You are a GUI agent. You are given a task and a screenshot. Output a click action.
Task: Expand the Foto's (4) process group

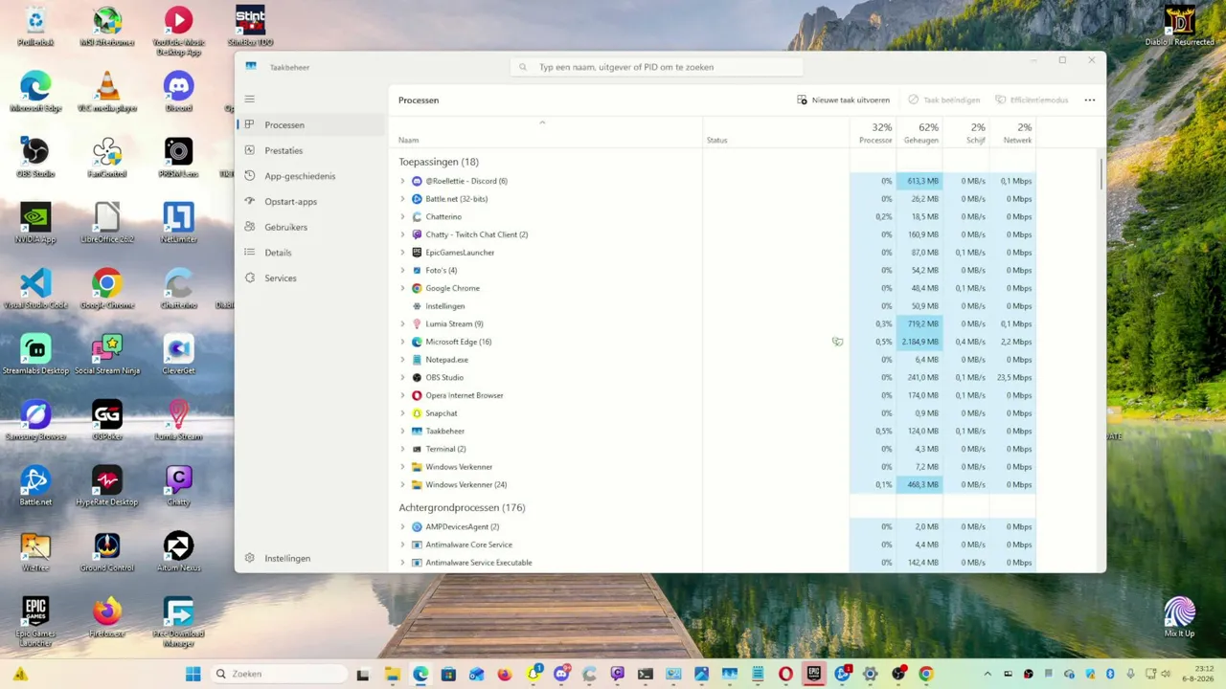tap(402, 271)
